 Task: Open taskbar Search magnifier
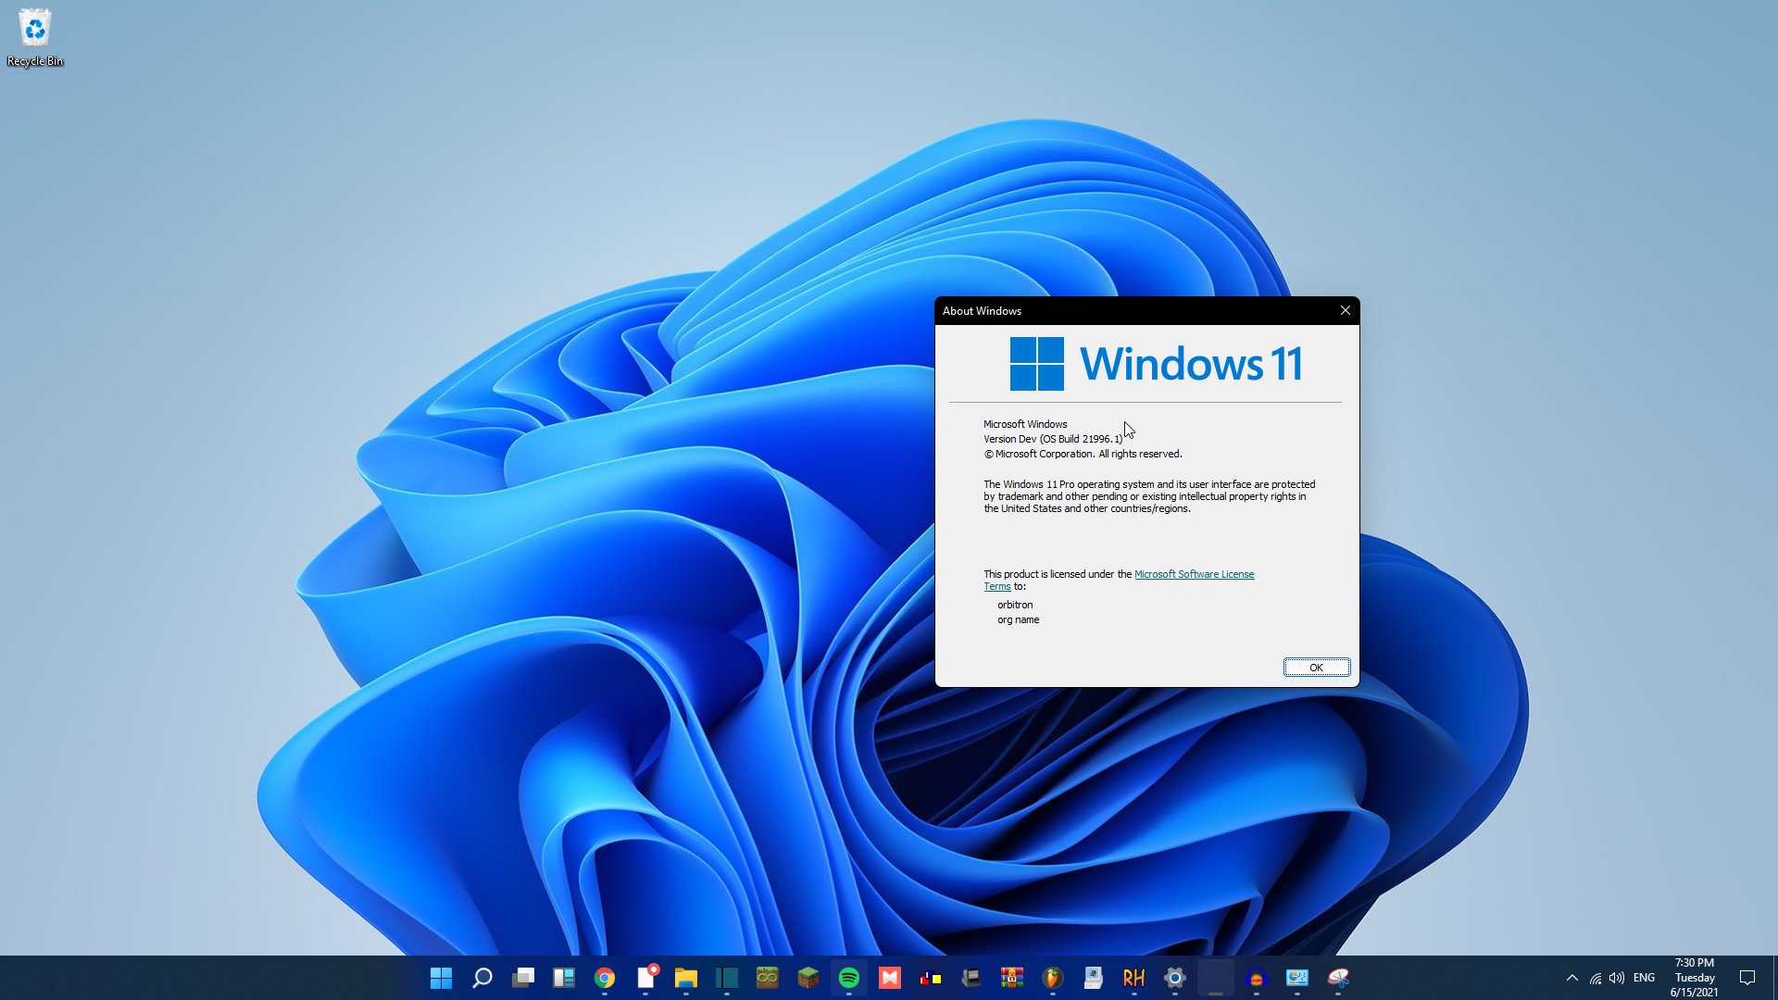click(482, 978)
